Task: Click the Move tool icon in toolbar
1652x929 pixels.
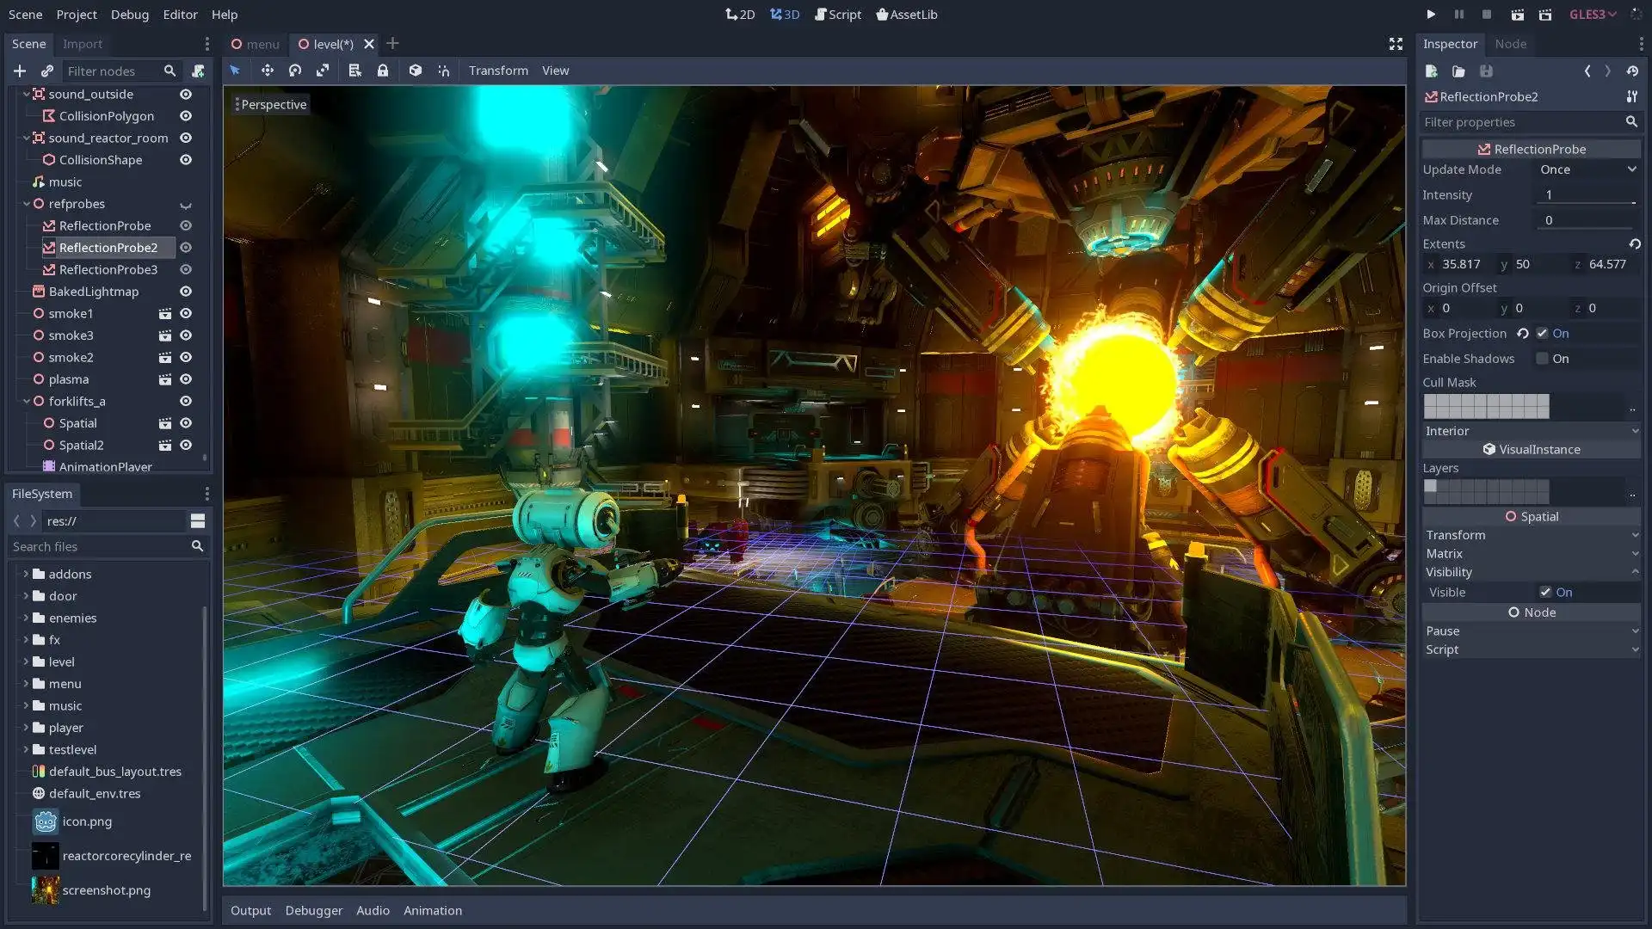Action: tap(266, 71)
